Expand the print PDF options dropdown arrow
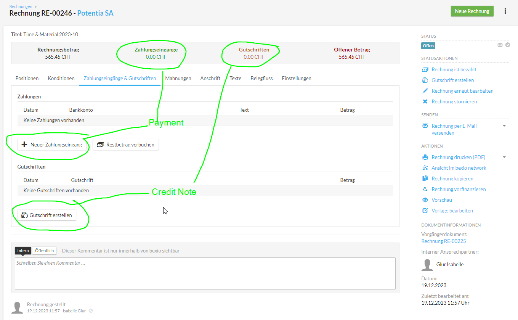Viewport: 518px width, 320px height. [504, 157]
